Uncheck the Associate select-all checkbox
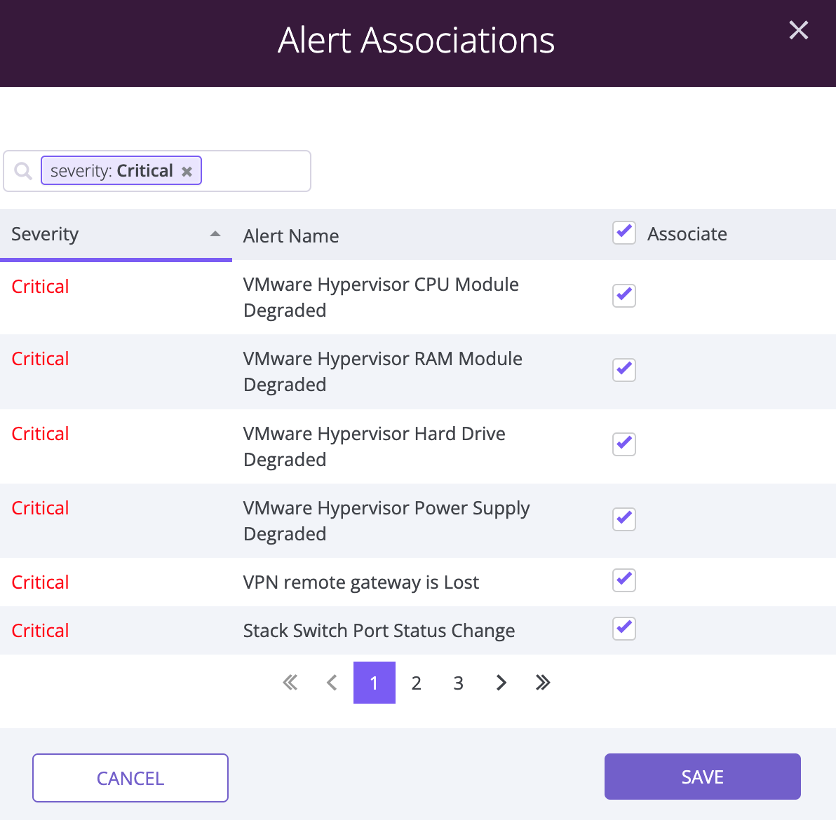Image resolution: width=836 pixels, height=820 pixels. tap(623, 233)
